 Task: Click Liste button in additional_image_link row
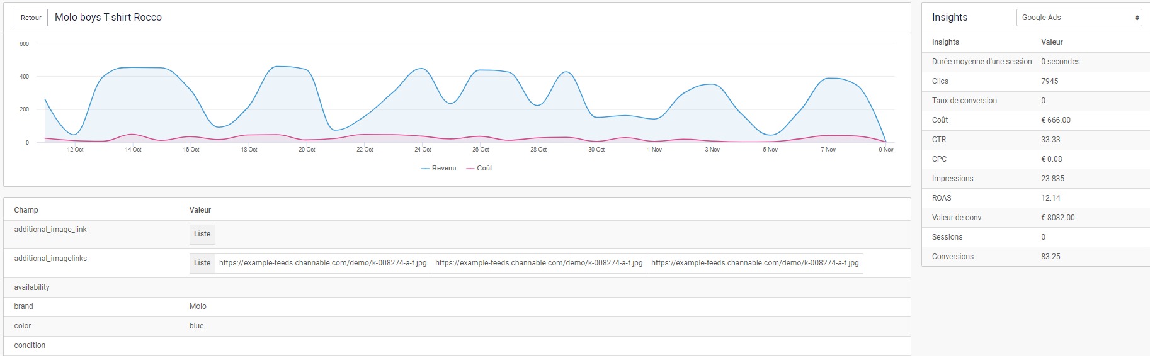click(x=202, y=234)
